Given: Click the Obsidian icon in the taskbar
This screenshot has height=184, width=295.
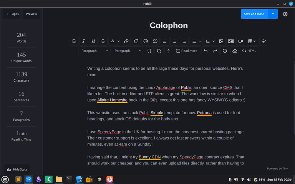Looking at the screenshot, I should (x=39, y=180).
